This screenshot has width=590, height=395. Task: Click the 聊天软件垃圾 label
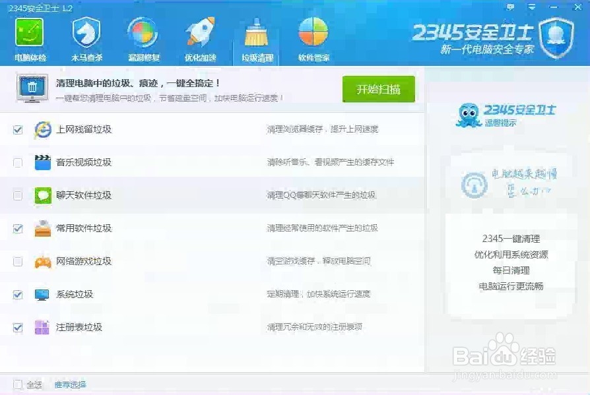(x=84, y=195)
